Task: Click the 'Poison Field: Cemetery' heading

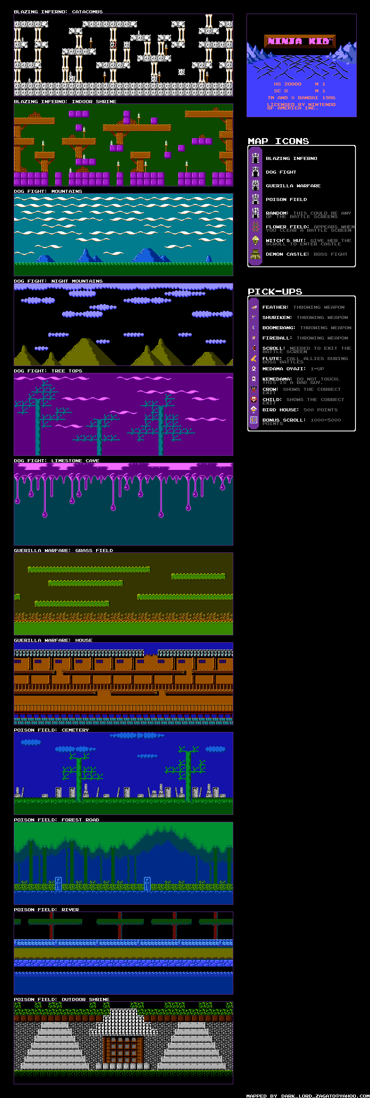Action: click(x=51, y=730)
